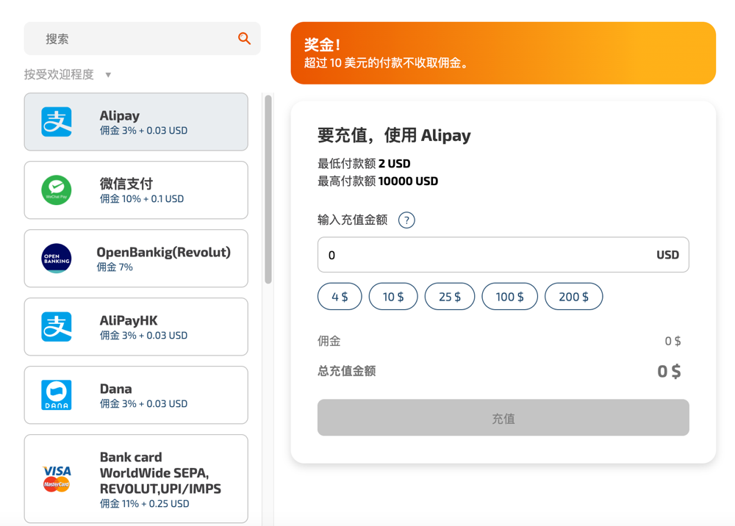Click the USD currency label in input

click(667, 255)
